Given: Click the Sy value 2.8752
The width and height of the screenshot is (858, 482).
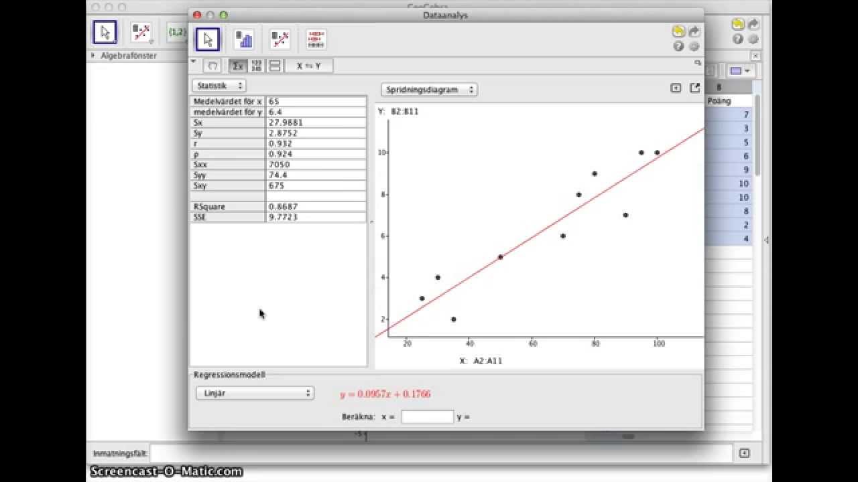Looking at the screenshot, I should (316, 133).
